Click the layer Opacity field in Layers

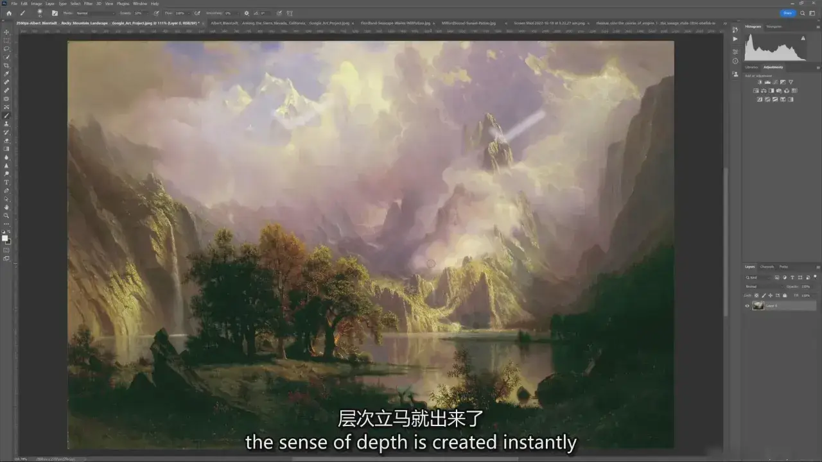(806, 287)
